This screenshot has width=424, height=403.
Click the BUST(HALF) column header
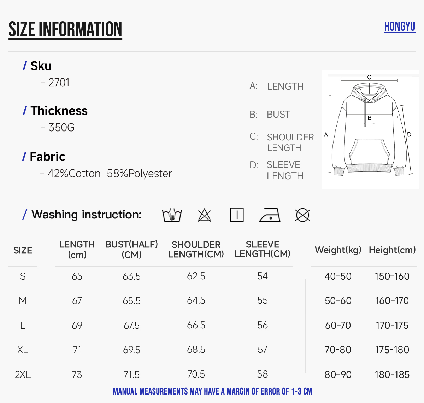pyautogui.click(x=131, y=250)
